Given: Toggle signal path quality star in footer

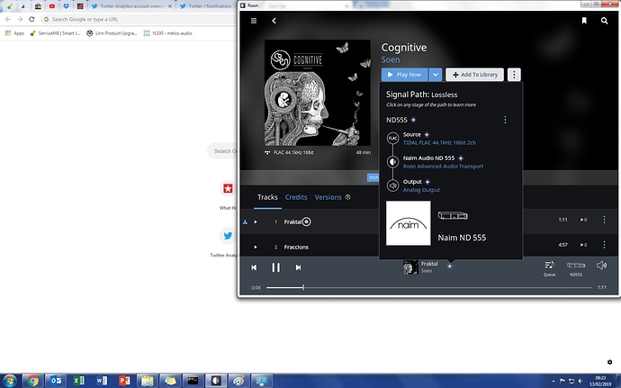Looking at the screenshot, I should pyautogui.click(x=449, y=266).
